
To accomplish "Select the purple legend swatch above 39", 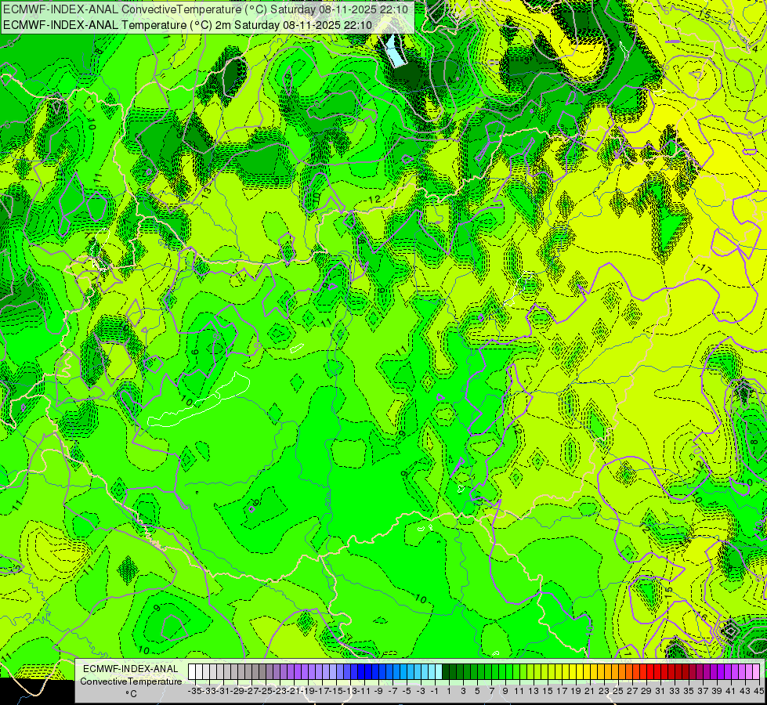I will point(714,671).
